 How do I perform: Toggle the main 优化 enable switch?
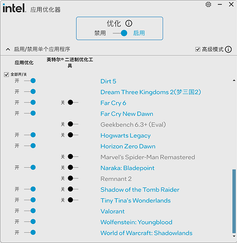[x=120, y=33]
